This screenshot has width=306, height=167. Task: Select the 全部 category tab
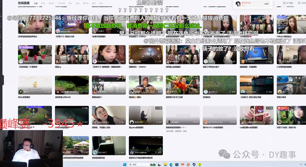click(36, 3)
